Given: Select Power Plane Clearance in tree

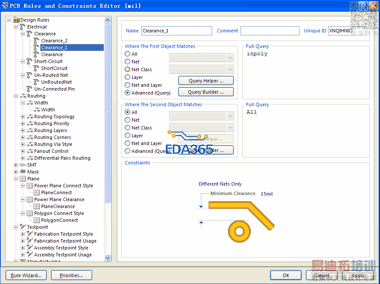Looking at the screenshot, I should coord(59,200).
